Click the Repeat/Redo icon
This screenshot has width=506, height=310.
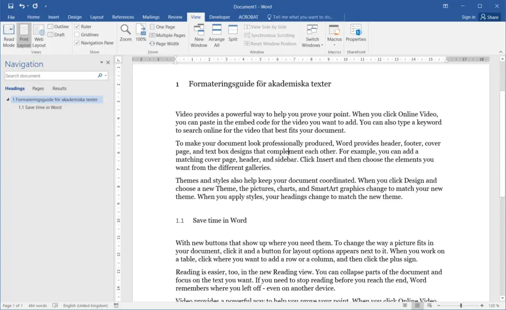(35, 6)
